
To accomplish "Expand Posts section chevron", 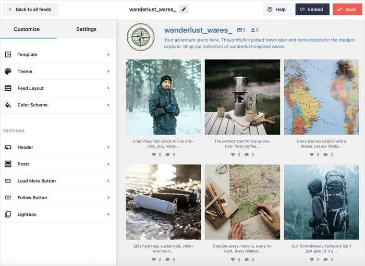I will pos(108,164).
